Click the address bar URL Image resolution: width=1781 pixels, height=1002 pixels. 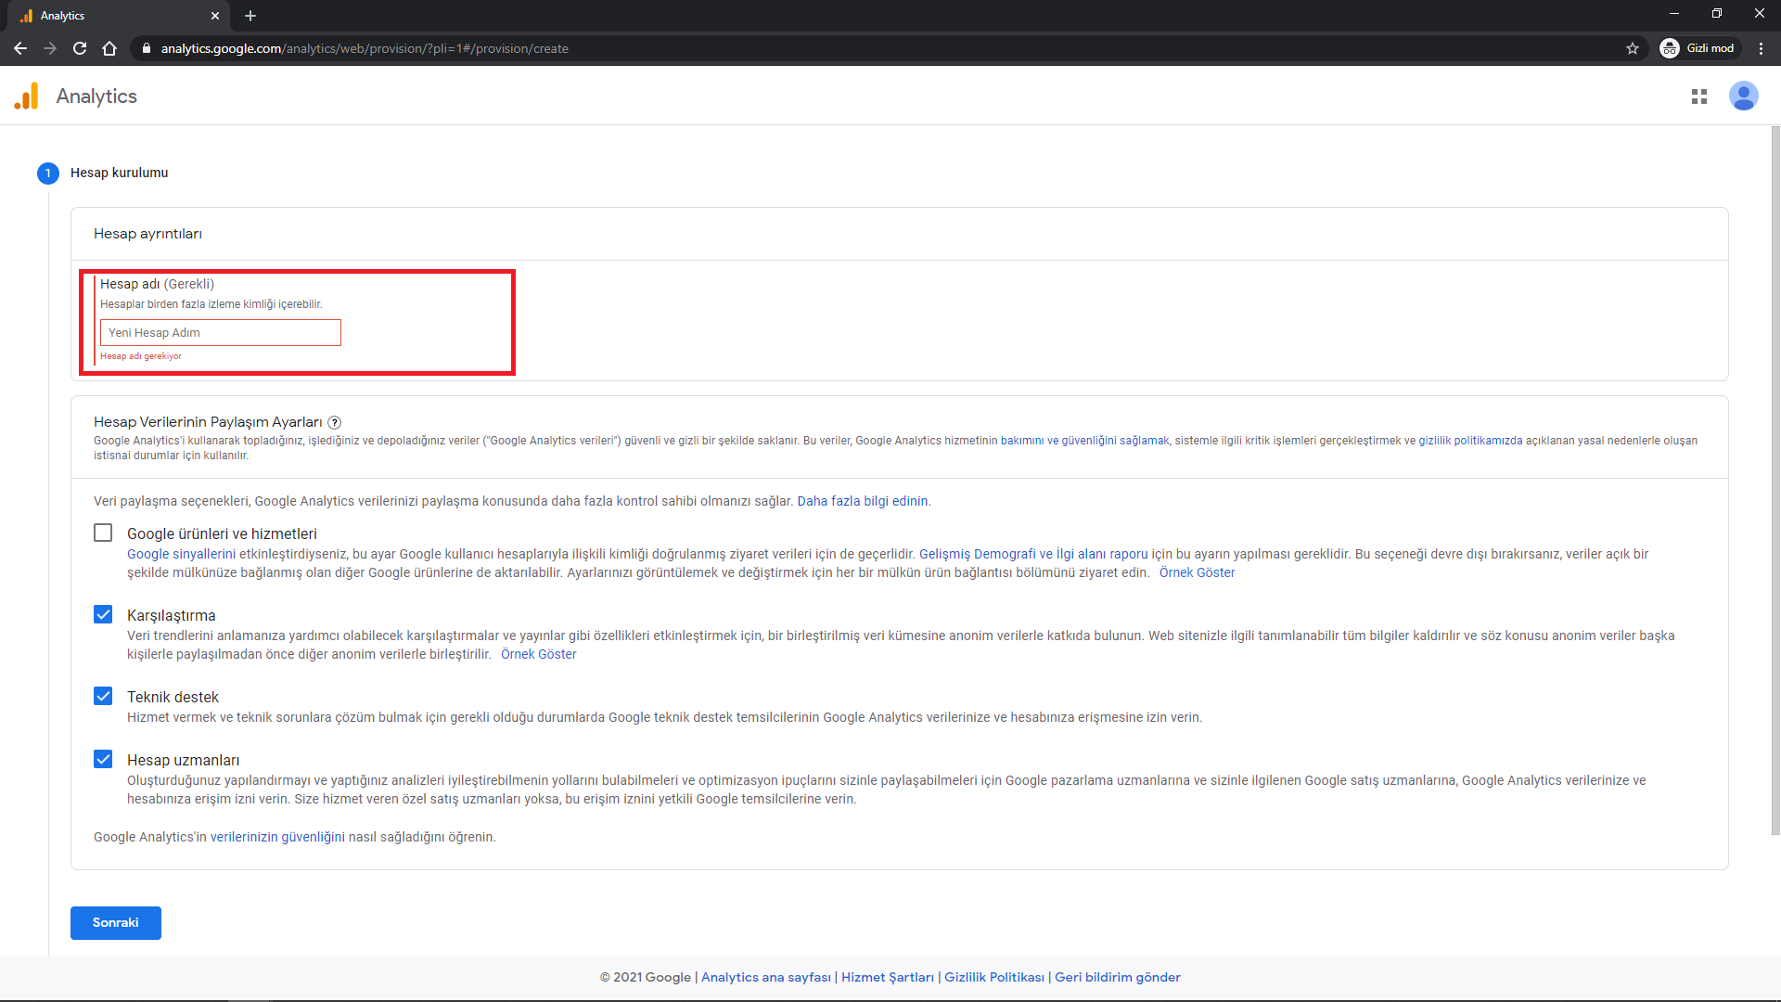(x=365, y=48)
